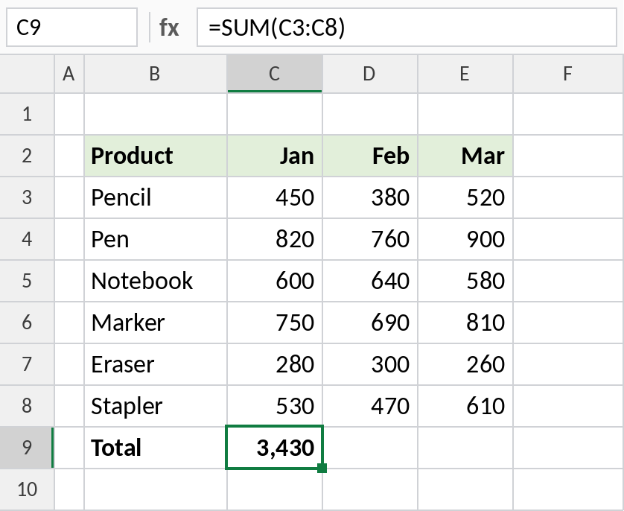624x511 pixels.
Task: Select empty cell D9 in Total row
Action: [371, 448]
